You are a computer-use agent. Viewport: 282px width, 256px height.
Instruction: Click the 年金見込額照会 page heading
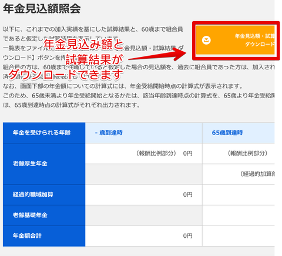pos(42,9)
